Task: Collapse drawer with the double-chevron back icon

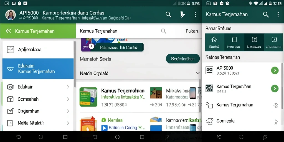Action: (8, 31)
